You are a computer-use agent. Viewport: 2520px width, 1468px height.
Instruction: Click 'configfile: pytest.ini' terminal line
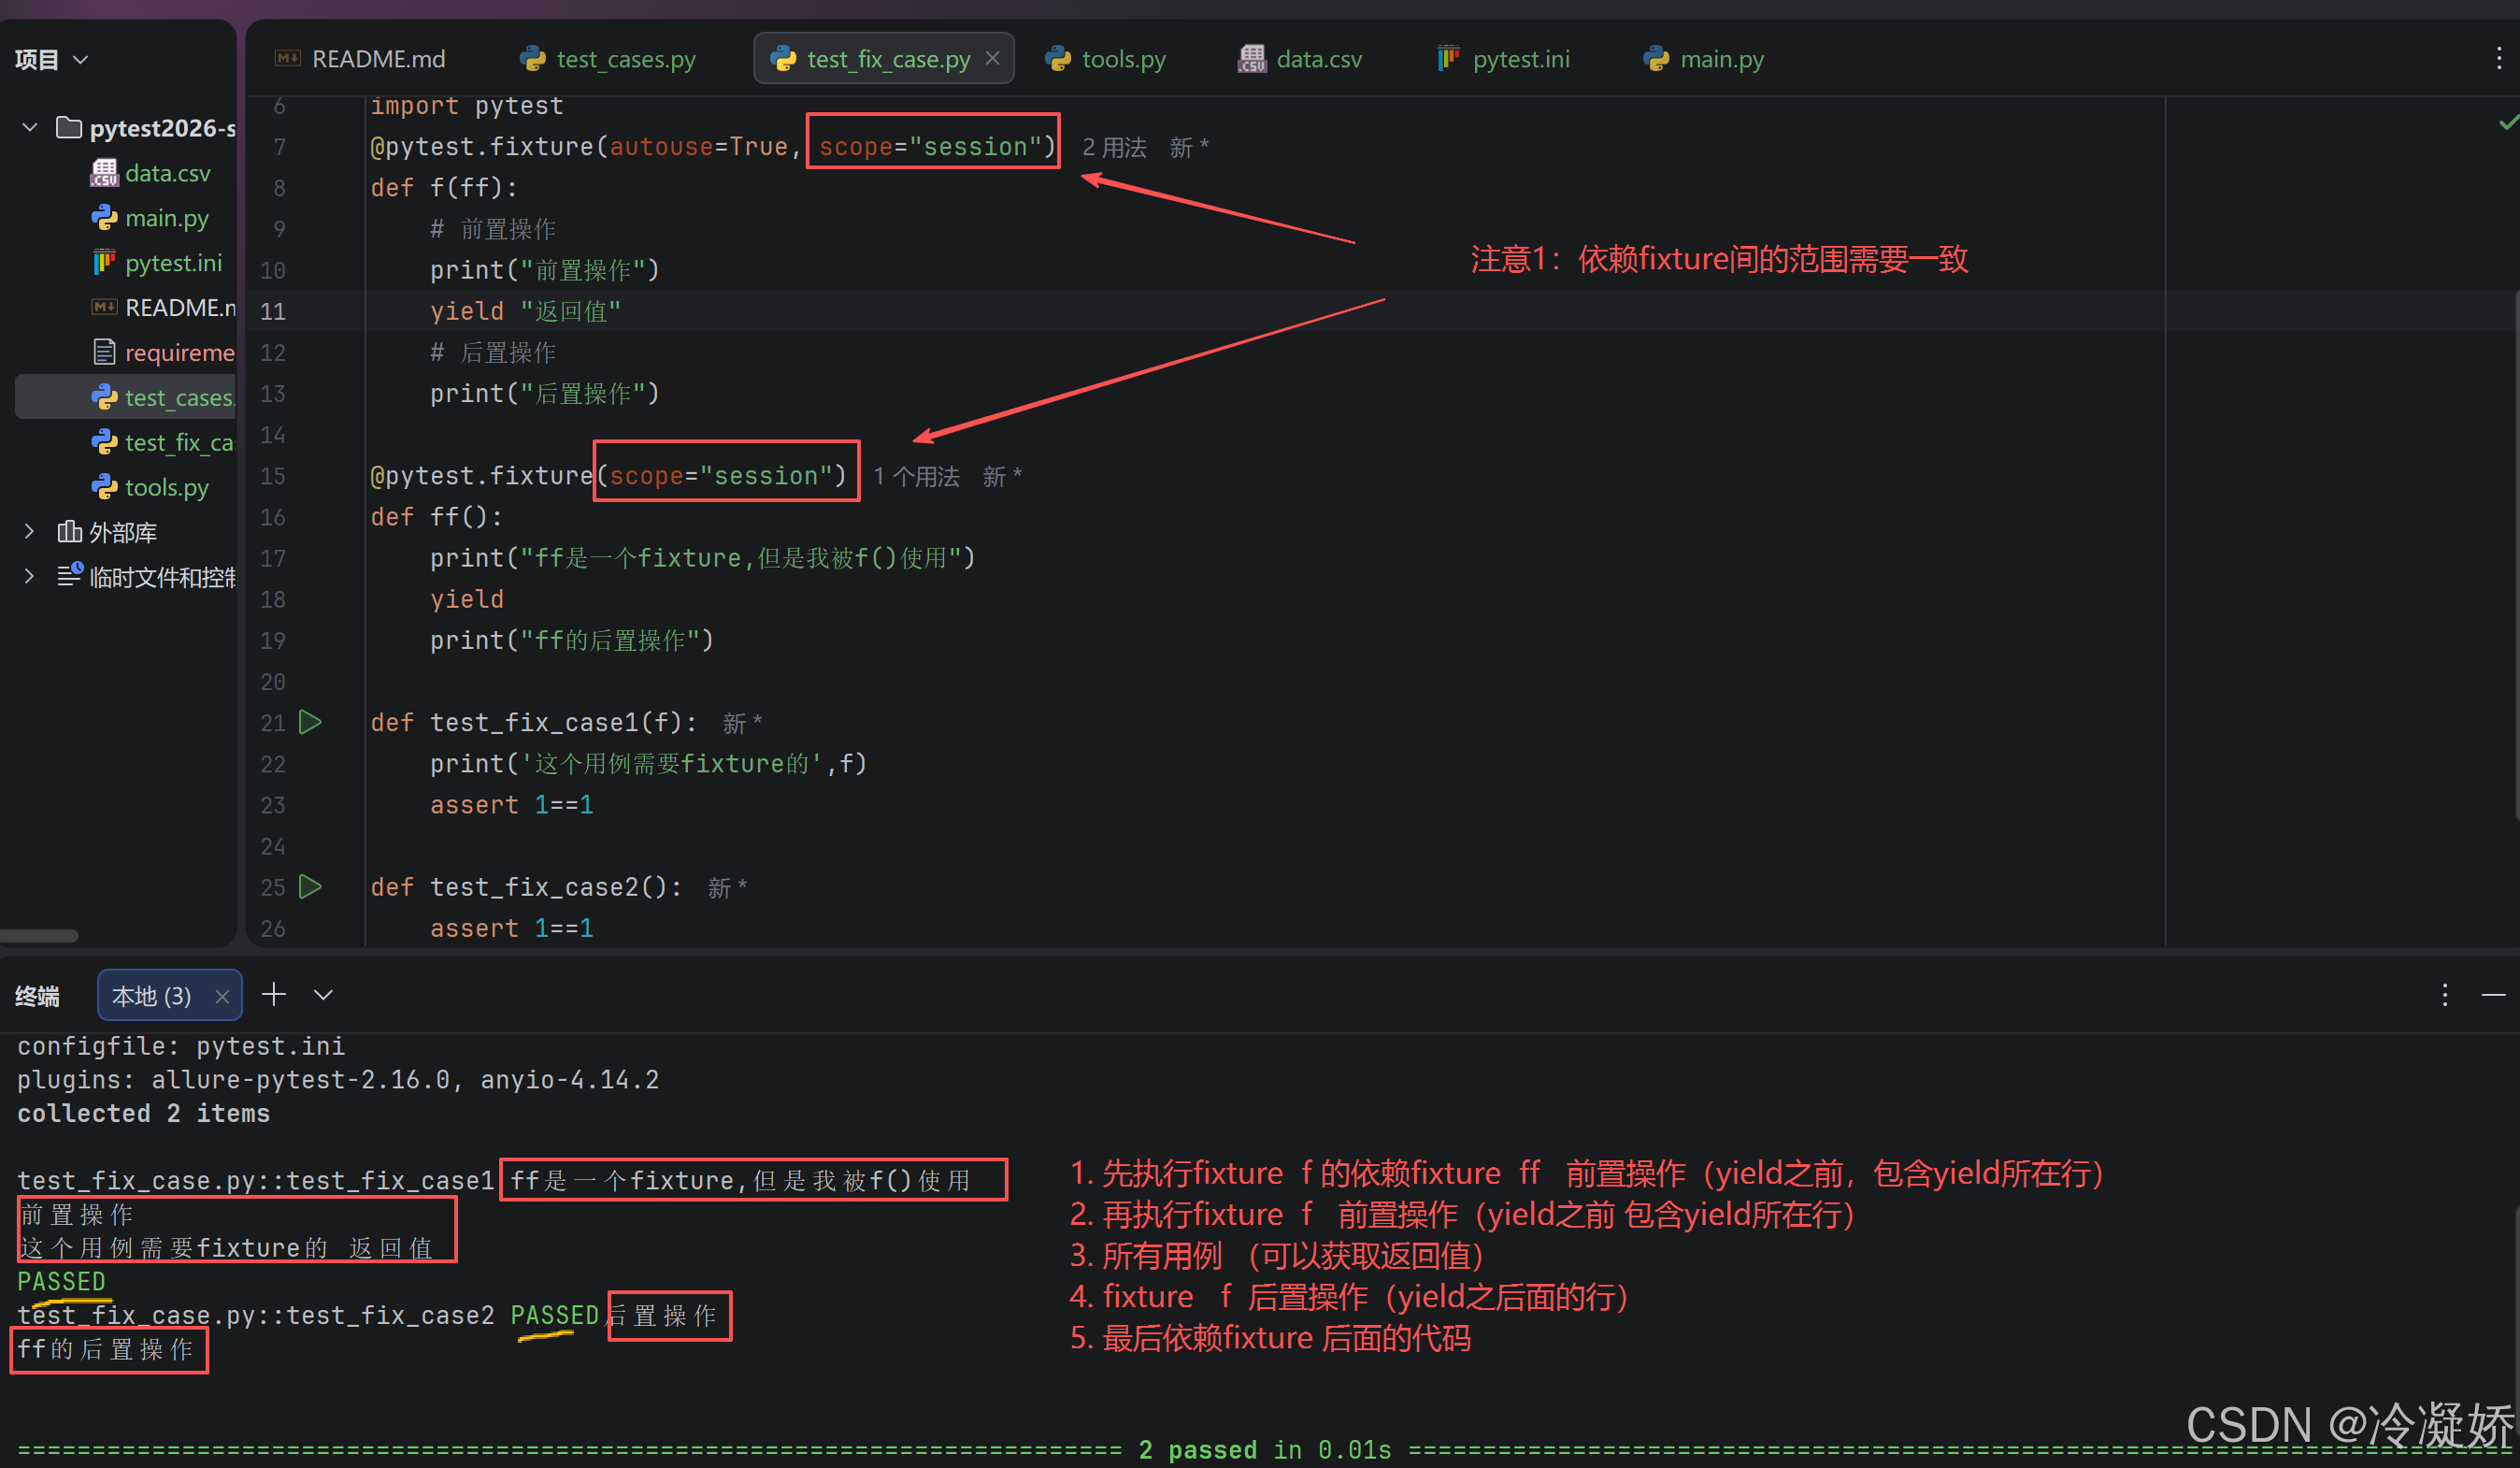181,1046
